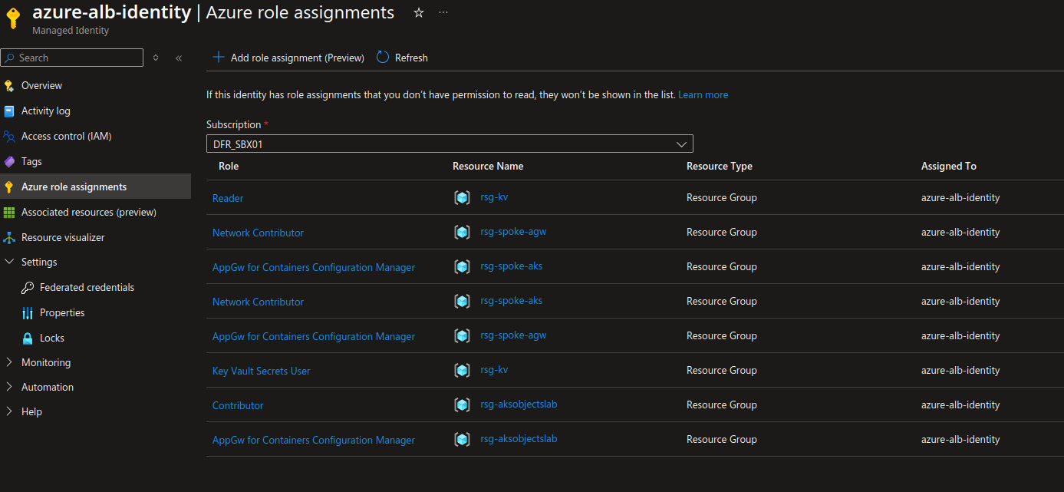Open Resource visualizer in the sidebar
Screen dimensions: 1064x492
coord(63,237)
